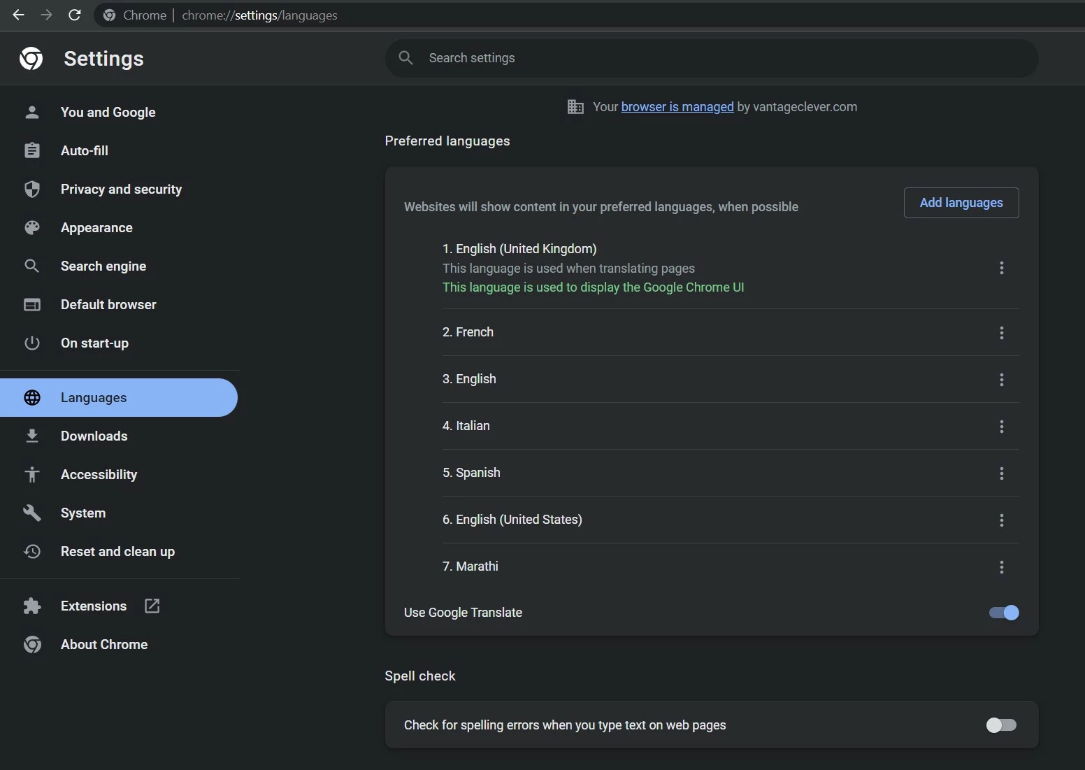This screenshot has height=770, width=1085.
Task: Go to Privacy and security settings
Action: (119, 189)
